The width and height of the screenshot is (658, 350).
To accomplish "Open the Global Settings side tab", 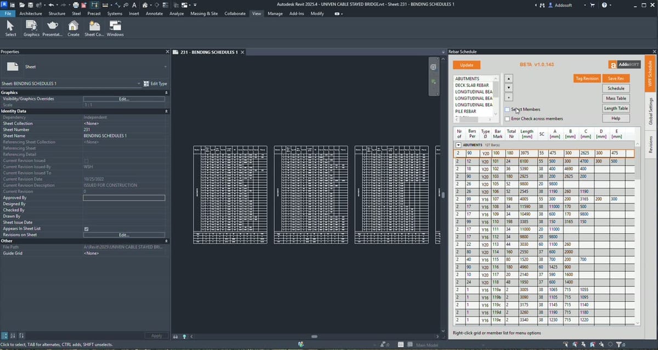I will 650,111.
